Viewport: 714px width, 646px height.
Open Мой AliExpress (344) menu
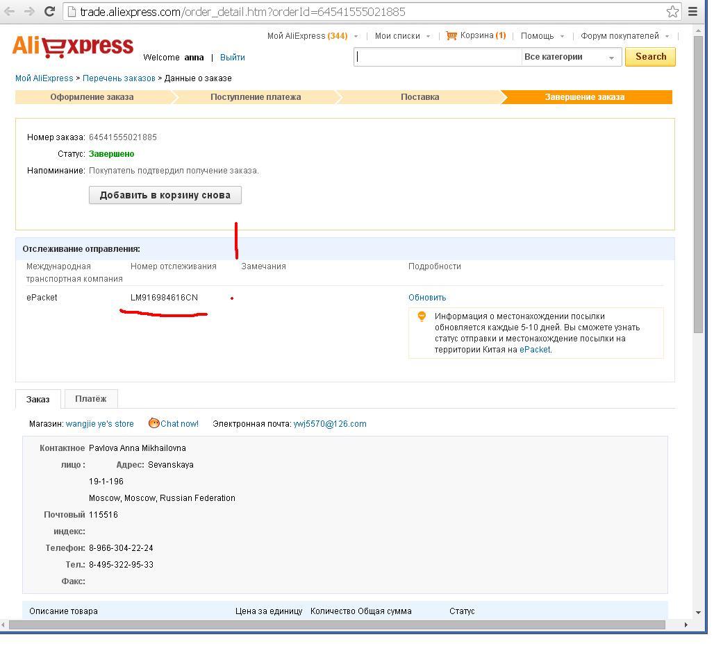point(308,36)
